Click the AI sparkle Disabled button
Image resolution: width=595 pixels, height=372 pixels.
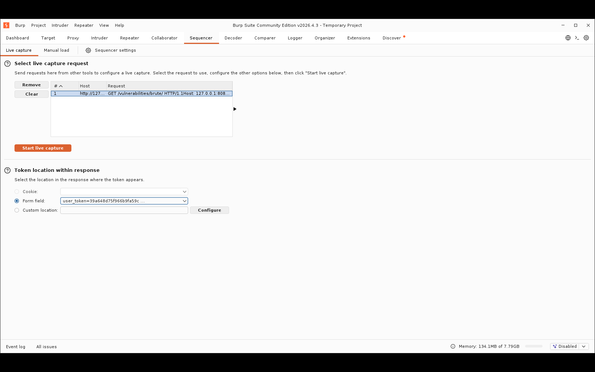tap(565, 346)
